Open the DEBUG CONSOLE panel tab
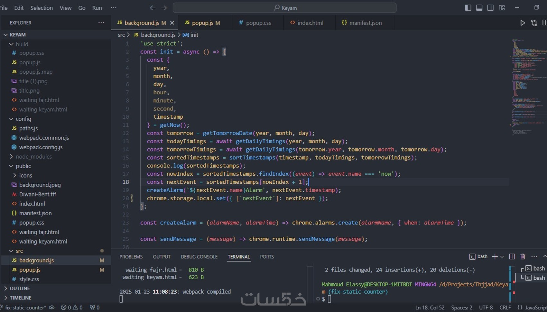The height and width of the screenshot is (312, 547). [x=199, y=257]
